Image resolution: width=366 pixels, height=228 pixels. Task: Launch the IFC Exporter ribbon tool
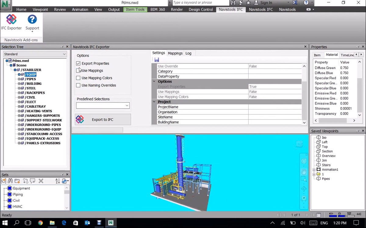[11, 22]
